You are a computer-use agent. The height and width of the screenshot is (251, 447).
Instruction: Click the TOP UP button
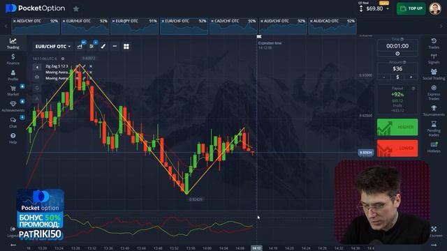tap(411, 8)
